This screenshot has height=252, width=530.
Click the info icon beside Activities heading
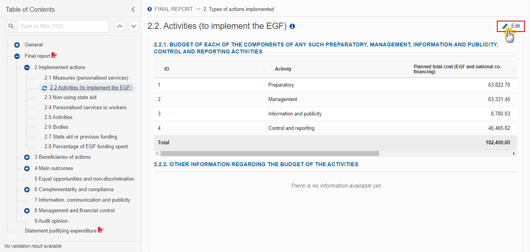292,27
